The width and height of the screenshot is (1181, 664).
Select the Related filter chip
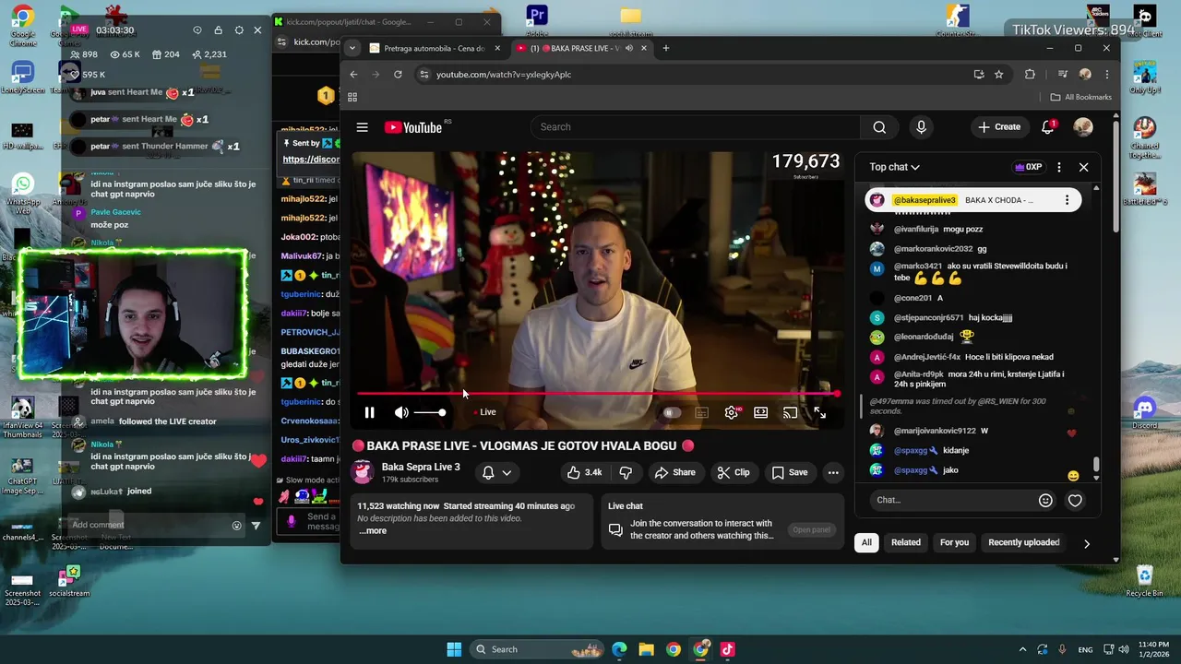click(x=905, y=542)
